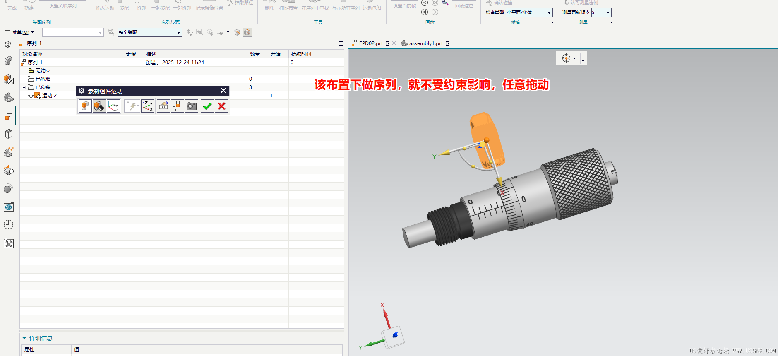
Task: Open the 菜单(M) menu
Action: (x=19, y=32)
